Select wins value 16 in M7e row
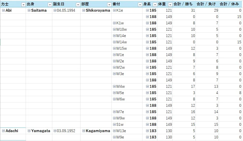 184,112
